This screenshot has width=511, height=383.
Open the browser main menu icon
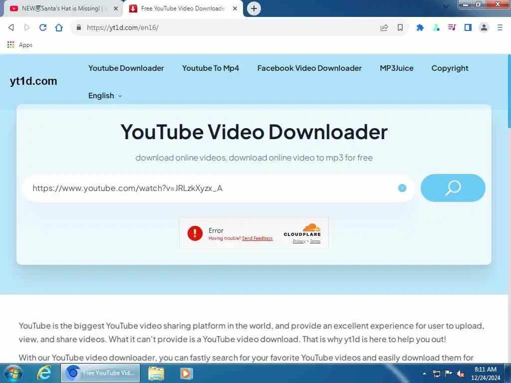coord(500,27)
